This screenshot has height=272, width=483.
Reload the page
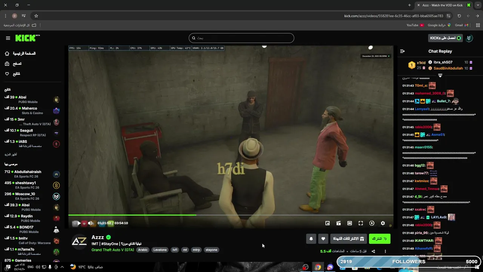(x=459, y=16)
